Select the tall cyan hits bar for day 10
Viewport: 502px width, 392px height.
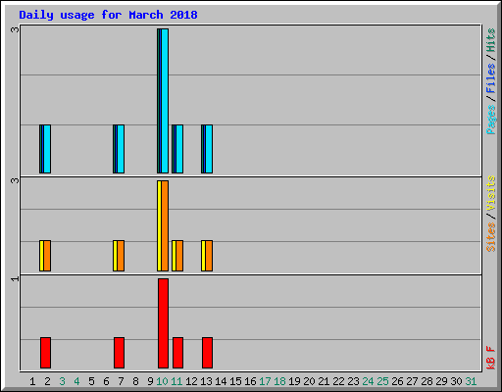[165, 101]
